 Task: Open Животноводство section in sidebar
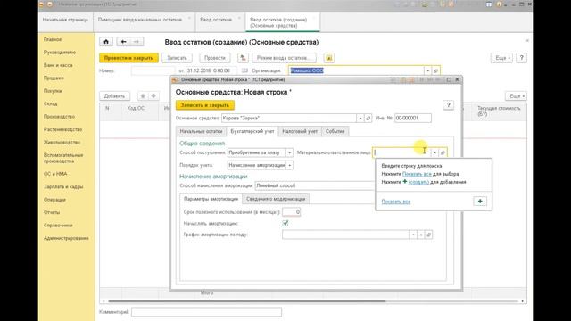pos(62,143)
